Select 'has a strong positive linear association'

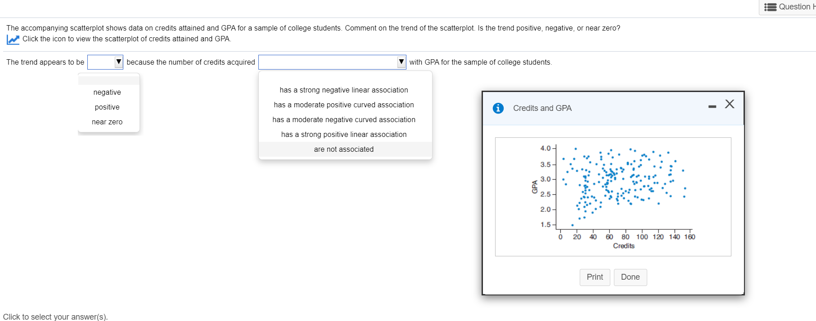344,134
